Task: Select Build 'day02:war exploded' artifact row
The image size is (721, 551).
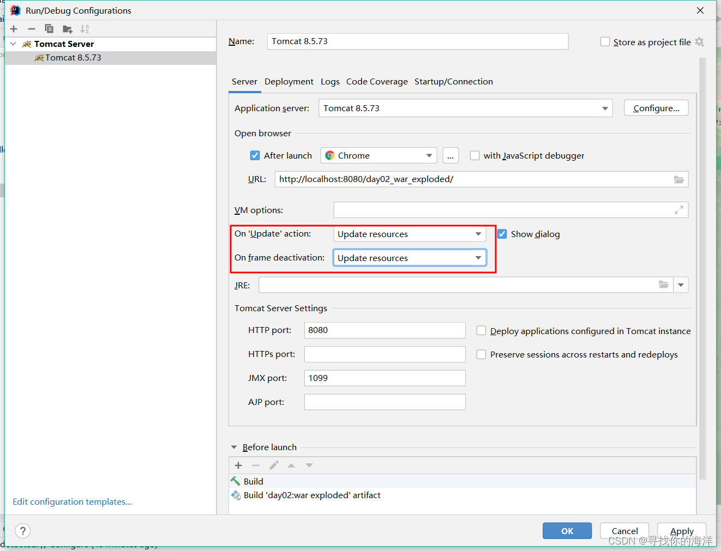Action: 462,495
